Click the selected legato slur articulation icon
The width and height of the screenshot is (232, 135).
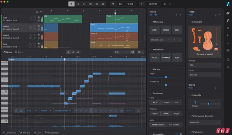[x=91, y=111]
